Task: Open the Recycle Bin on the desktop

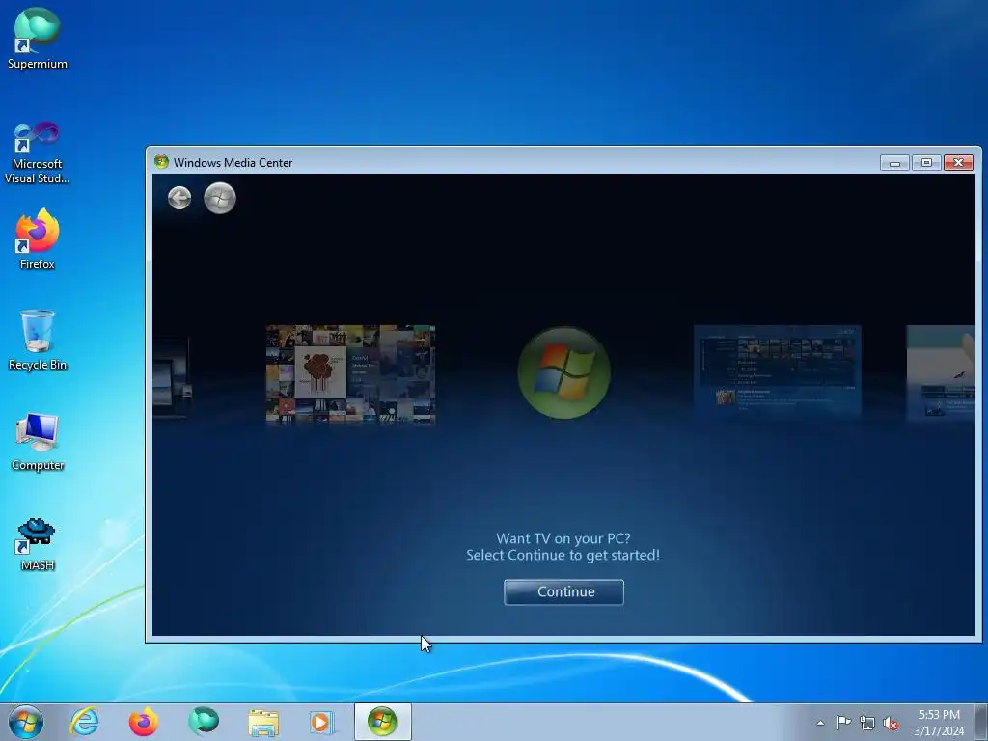Action: [x=38, y=341]
